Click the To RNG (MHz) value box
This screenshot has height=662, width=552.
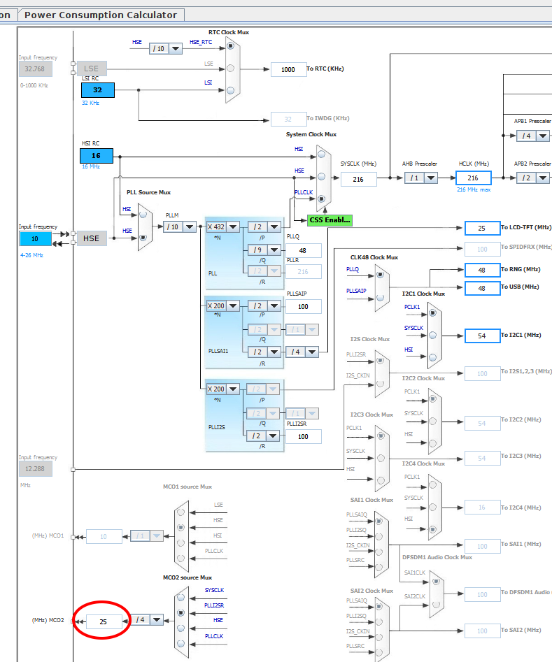pyautogui.click(x=482, y=271)
